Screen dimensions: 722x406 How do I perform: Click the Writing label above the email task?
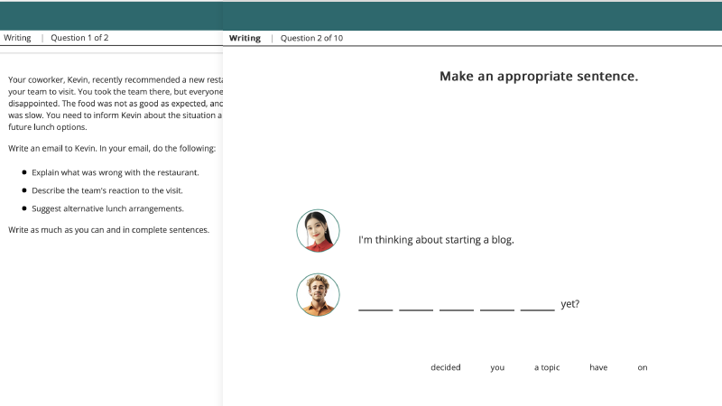click(17, 38)
